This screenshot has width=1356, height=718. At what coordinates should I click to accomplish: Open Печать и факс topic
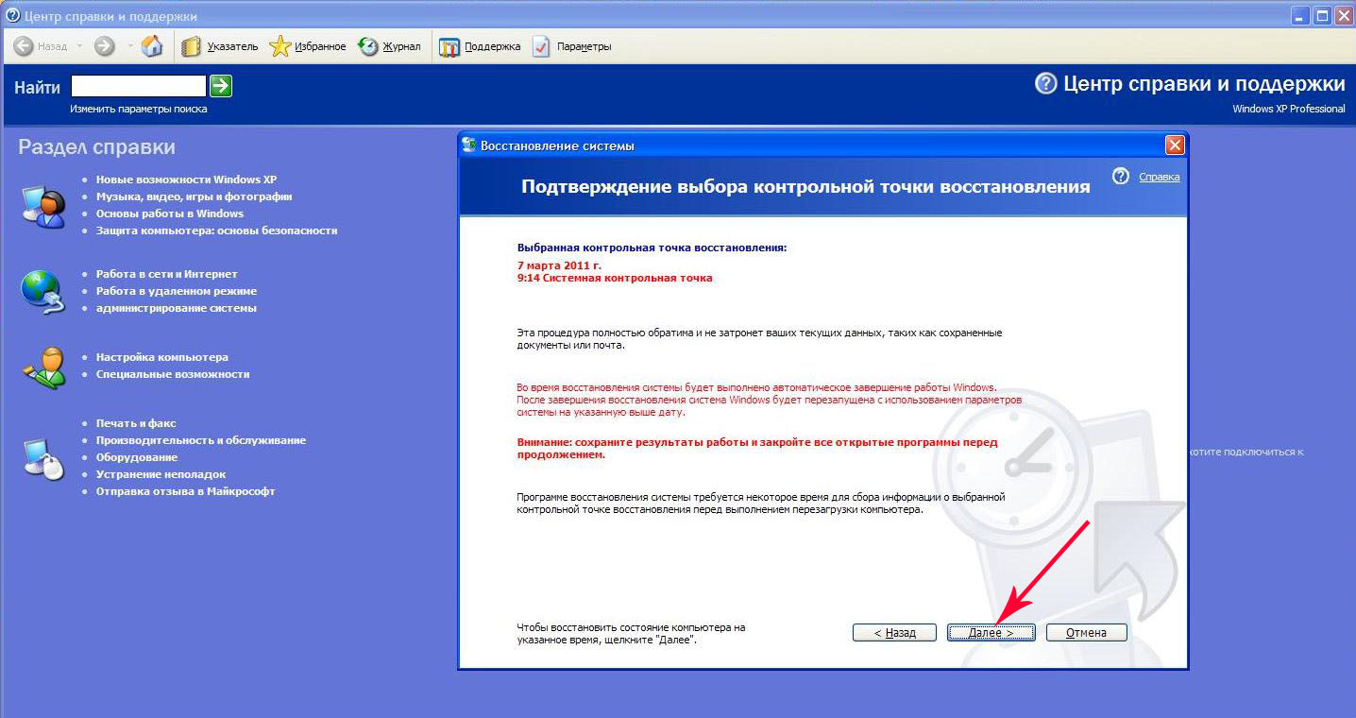136,423
